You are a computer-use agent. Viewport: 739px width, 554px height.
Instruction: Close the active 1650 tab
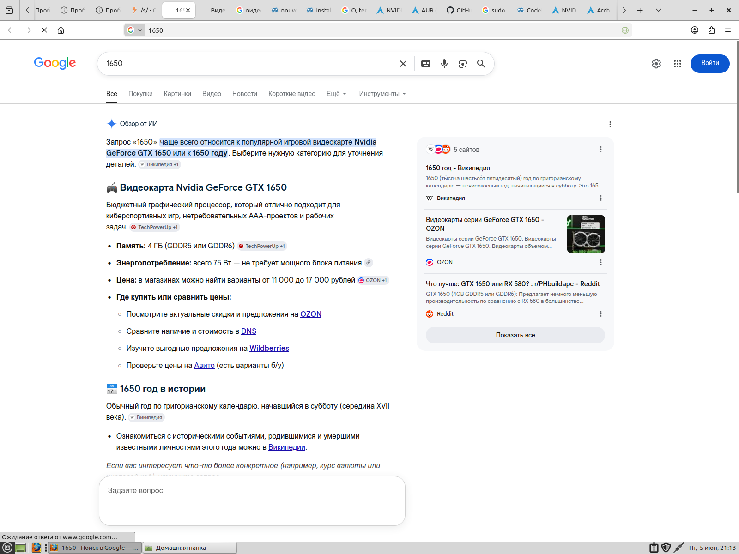click(188, 10)
